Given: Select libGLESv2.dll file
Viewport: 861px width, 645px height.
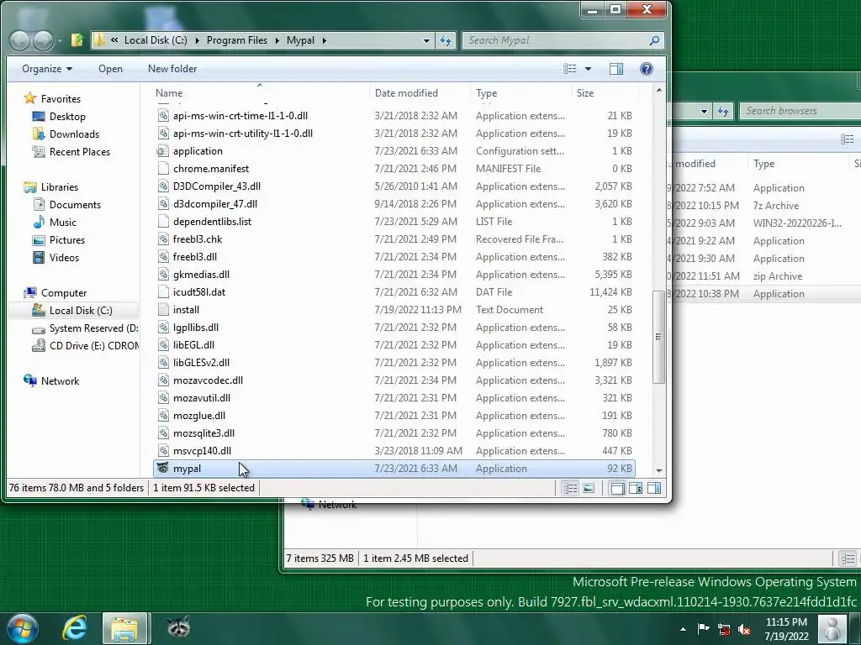Looking at the screenshot, I should click(201, 363).
